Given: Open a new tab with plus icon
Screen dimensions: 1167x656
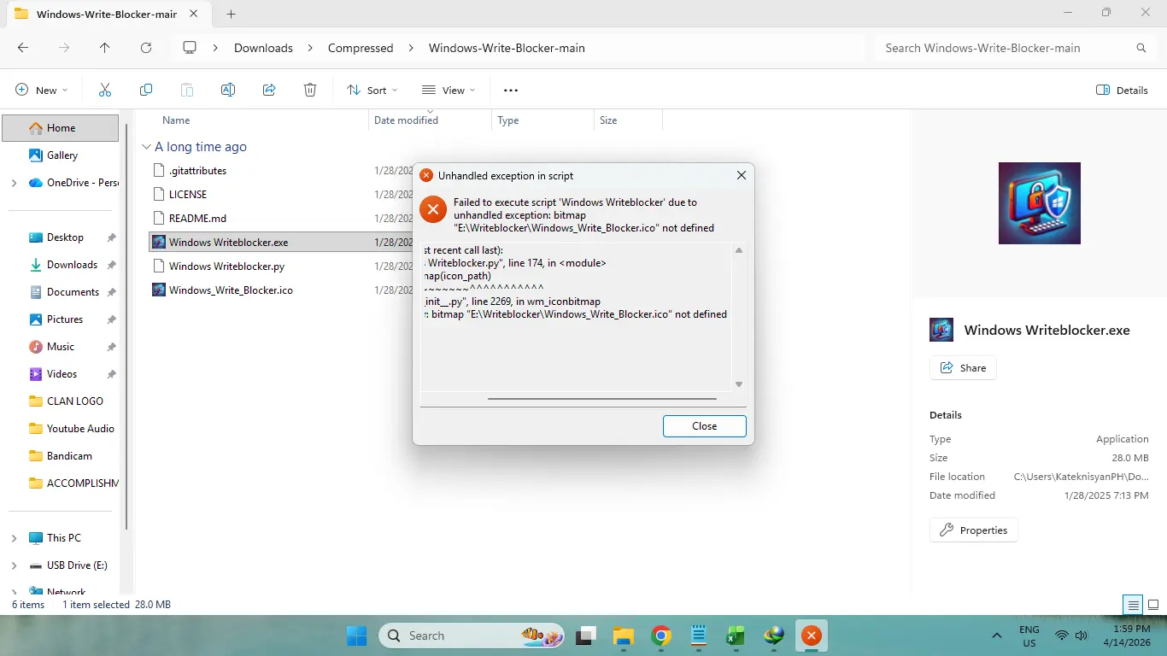Looking at the screenshot, I should [x=232, y=14].
